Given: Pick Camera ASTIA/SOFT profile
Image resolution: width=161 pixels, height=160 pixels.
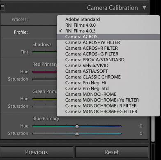Looking at the screenshot, I should (108, 71).
